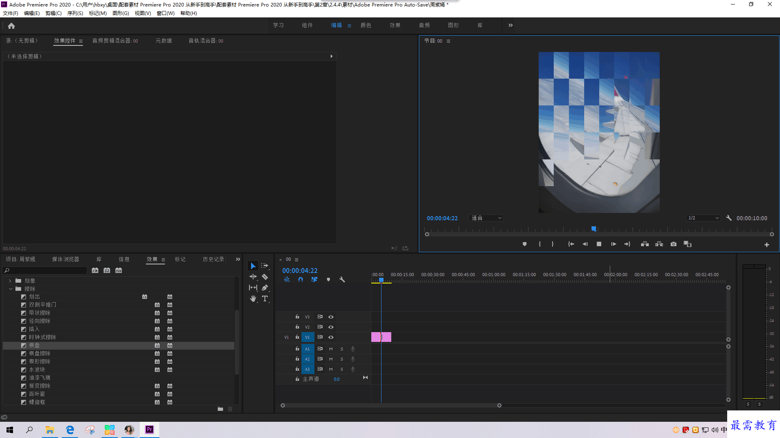Switch to 颜色 workspace
Screen dimensions: 780x438
pos(366,25)
